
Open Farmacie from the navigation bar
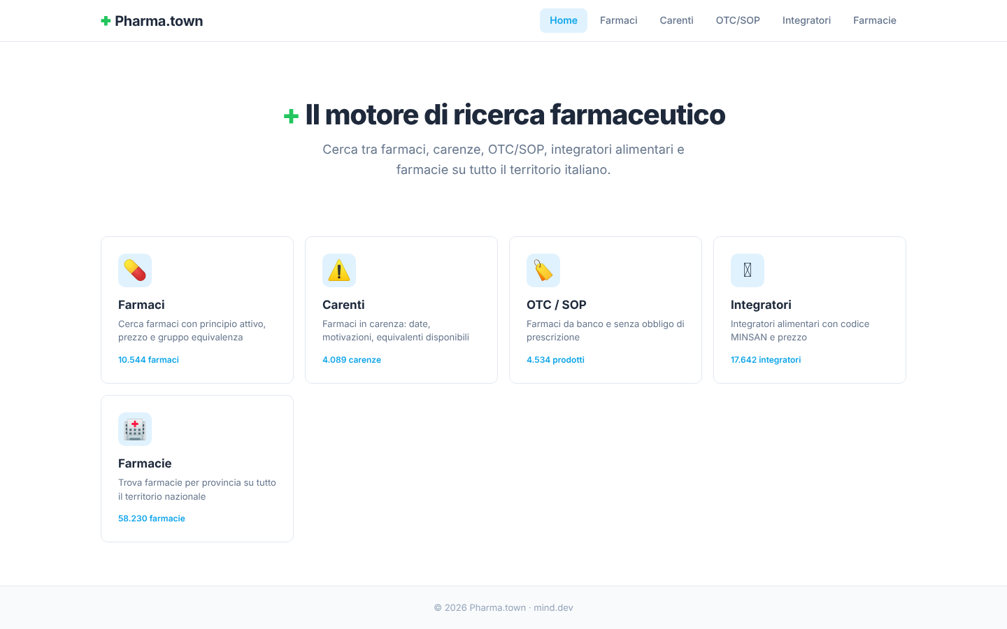[x=874, y=20]
